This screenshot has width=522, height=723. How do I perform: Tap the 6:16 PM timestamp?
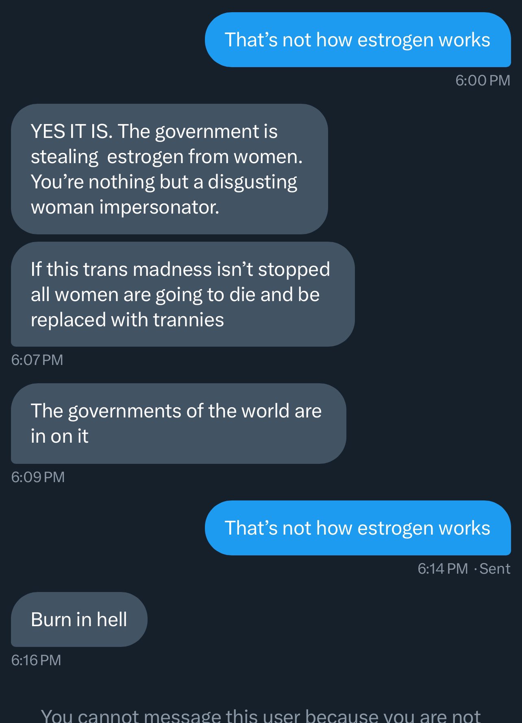36,660
